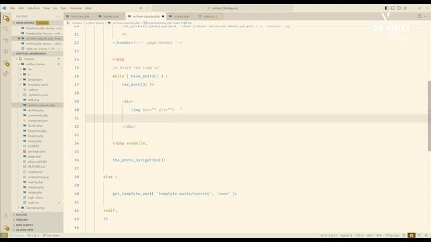Click the Explorer panel more actions ellipsis

click(59, 16)
